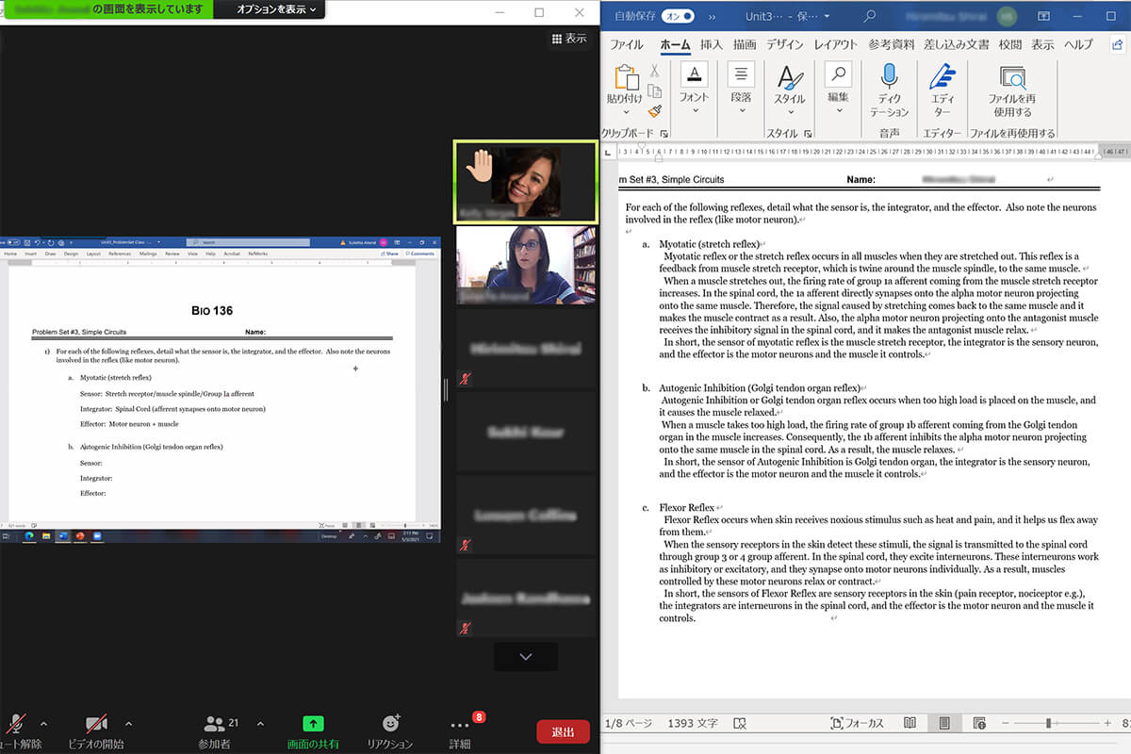
Task: Expand the Zoom participants options arrow
Action: tap(260, 724)
